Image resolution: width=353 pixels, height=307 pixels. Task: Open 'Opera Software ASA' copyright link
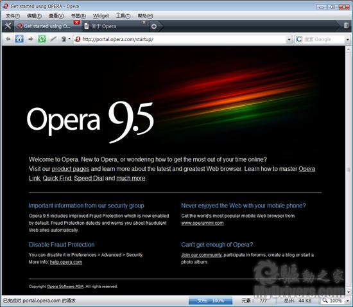[65, 286]
